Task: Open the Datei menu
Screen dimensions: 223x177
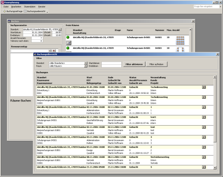Action: [6, 7]
